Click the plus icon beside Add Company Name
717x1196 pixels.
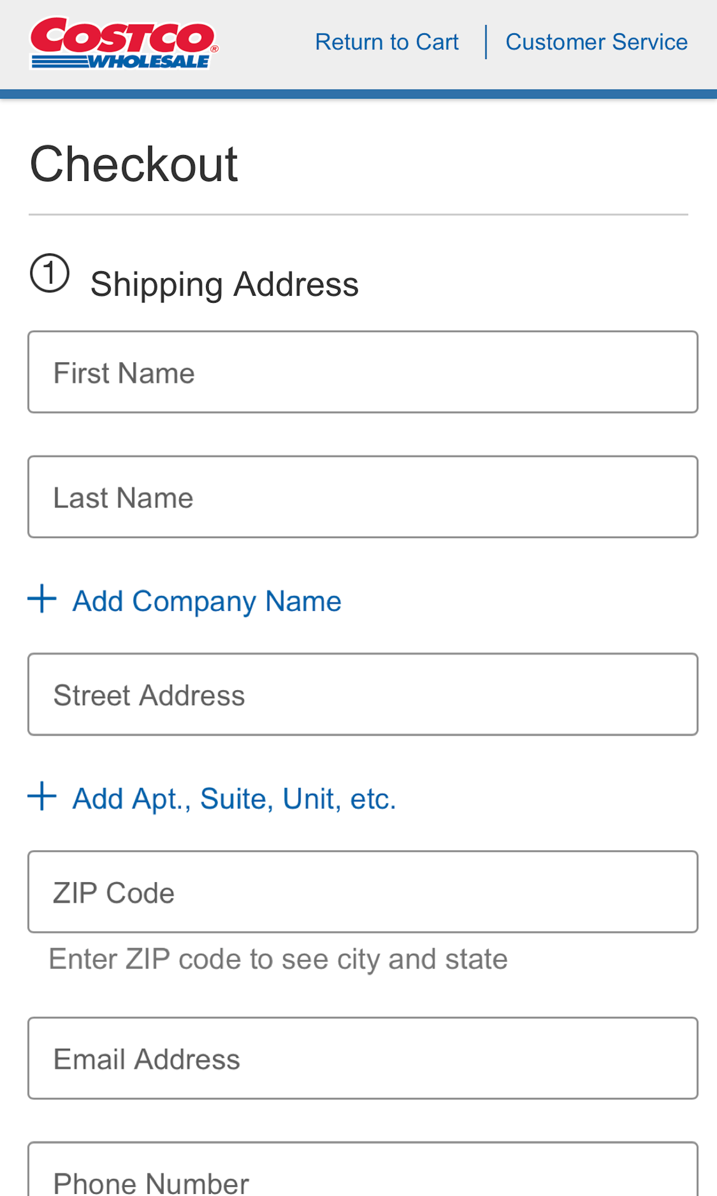click(x=42, y=600)
